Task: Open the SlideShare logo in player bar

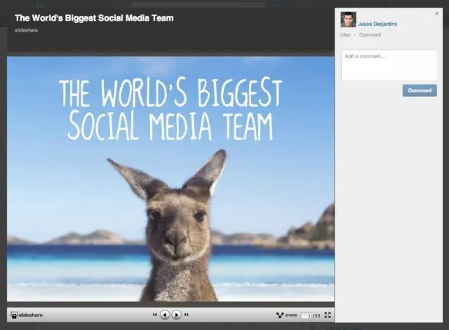Action: [27, 315]
